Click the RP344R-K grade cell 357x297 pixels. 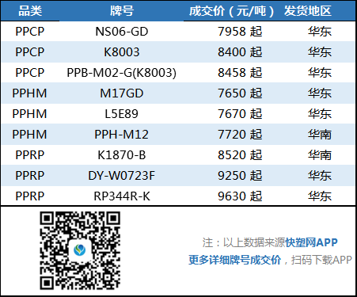[122, 196]
